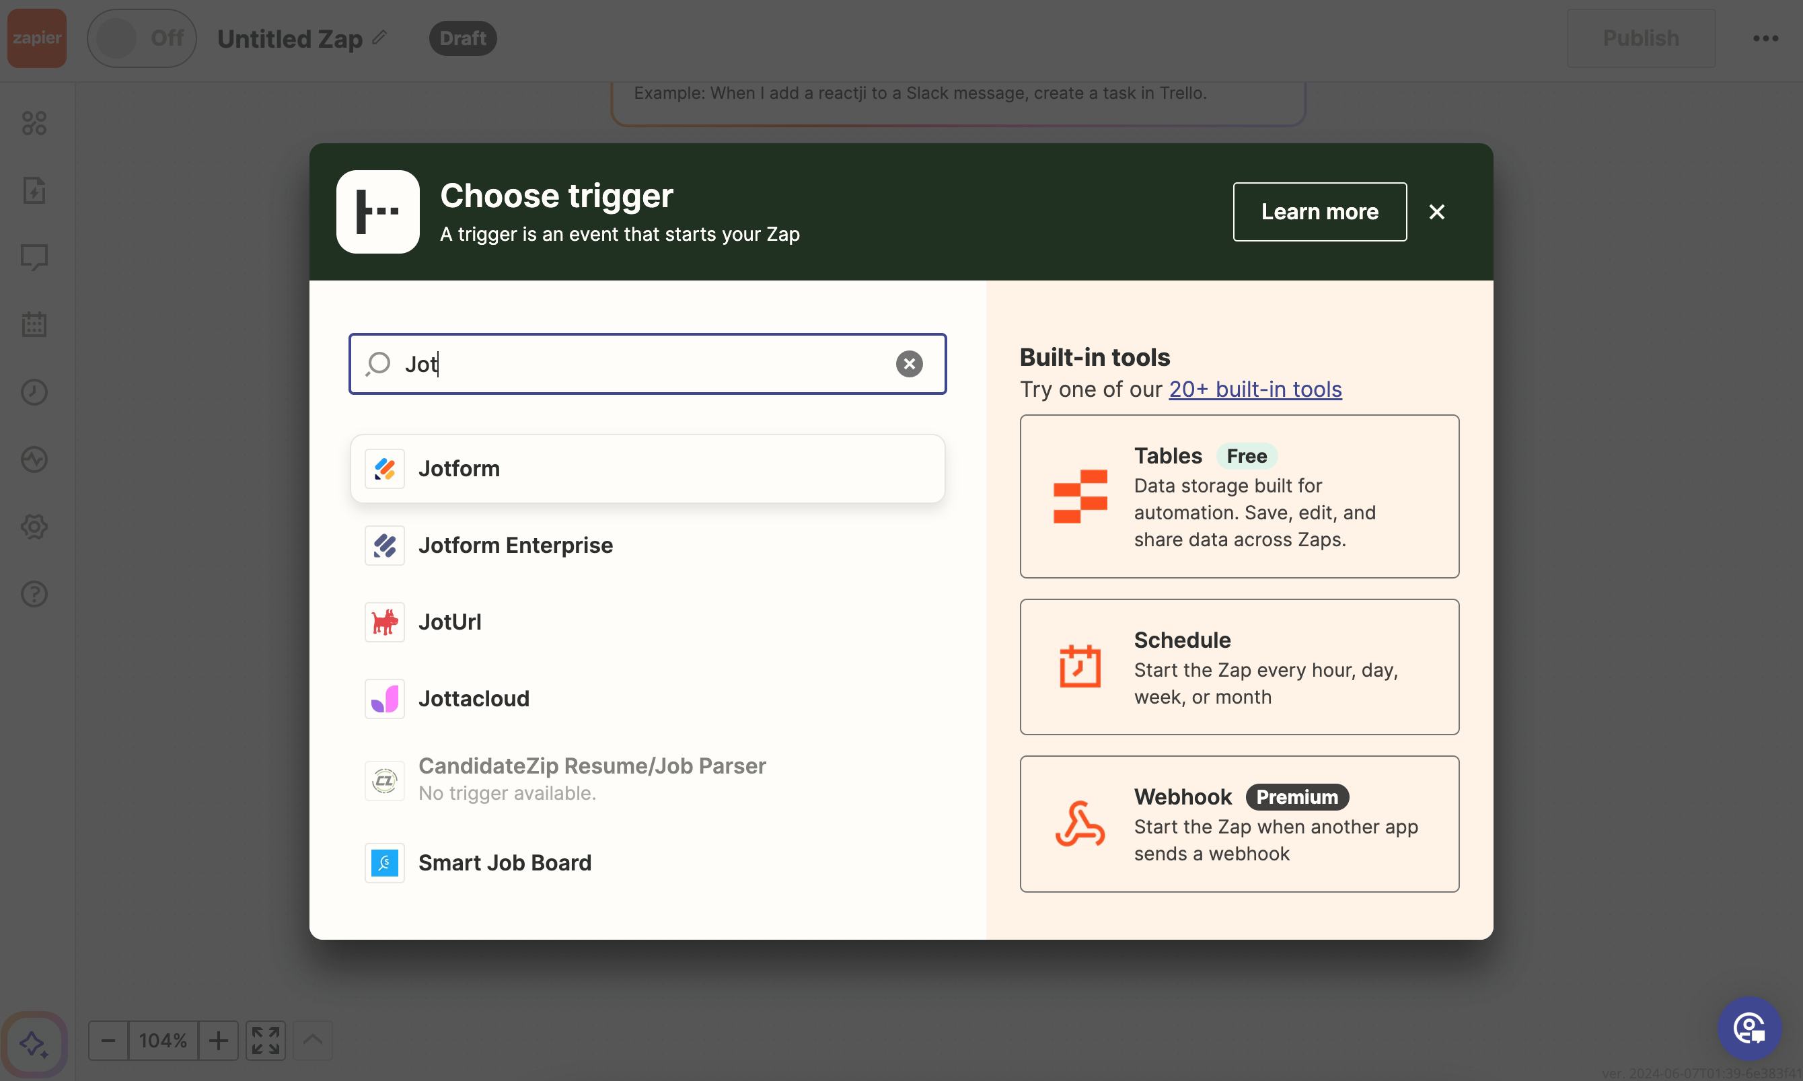Viewport: 1803px width, 1081px height.
Task: Click the Webhook icon
Action: [1080, 824]
